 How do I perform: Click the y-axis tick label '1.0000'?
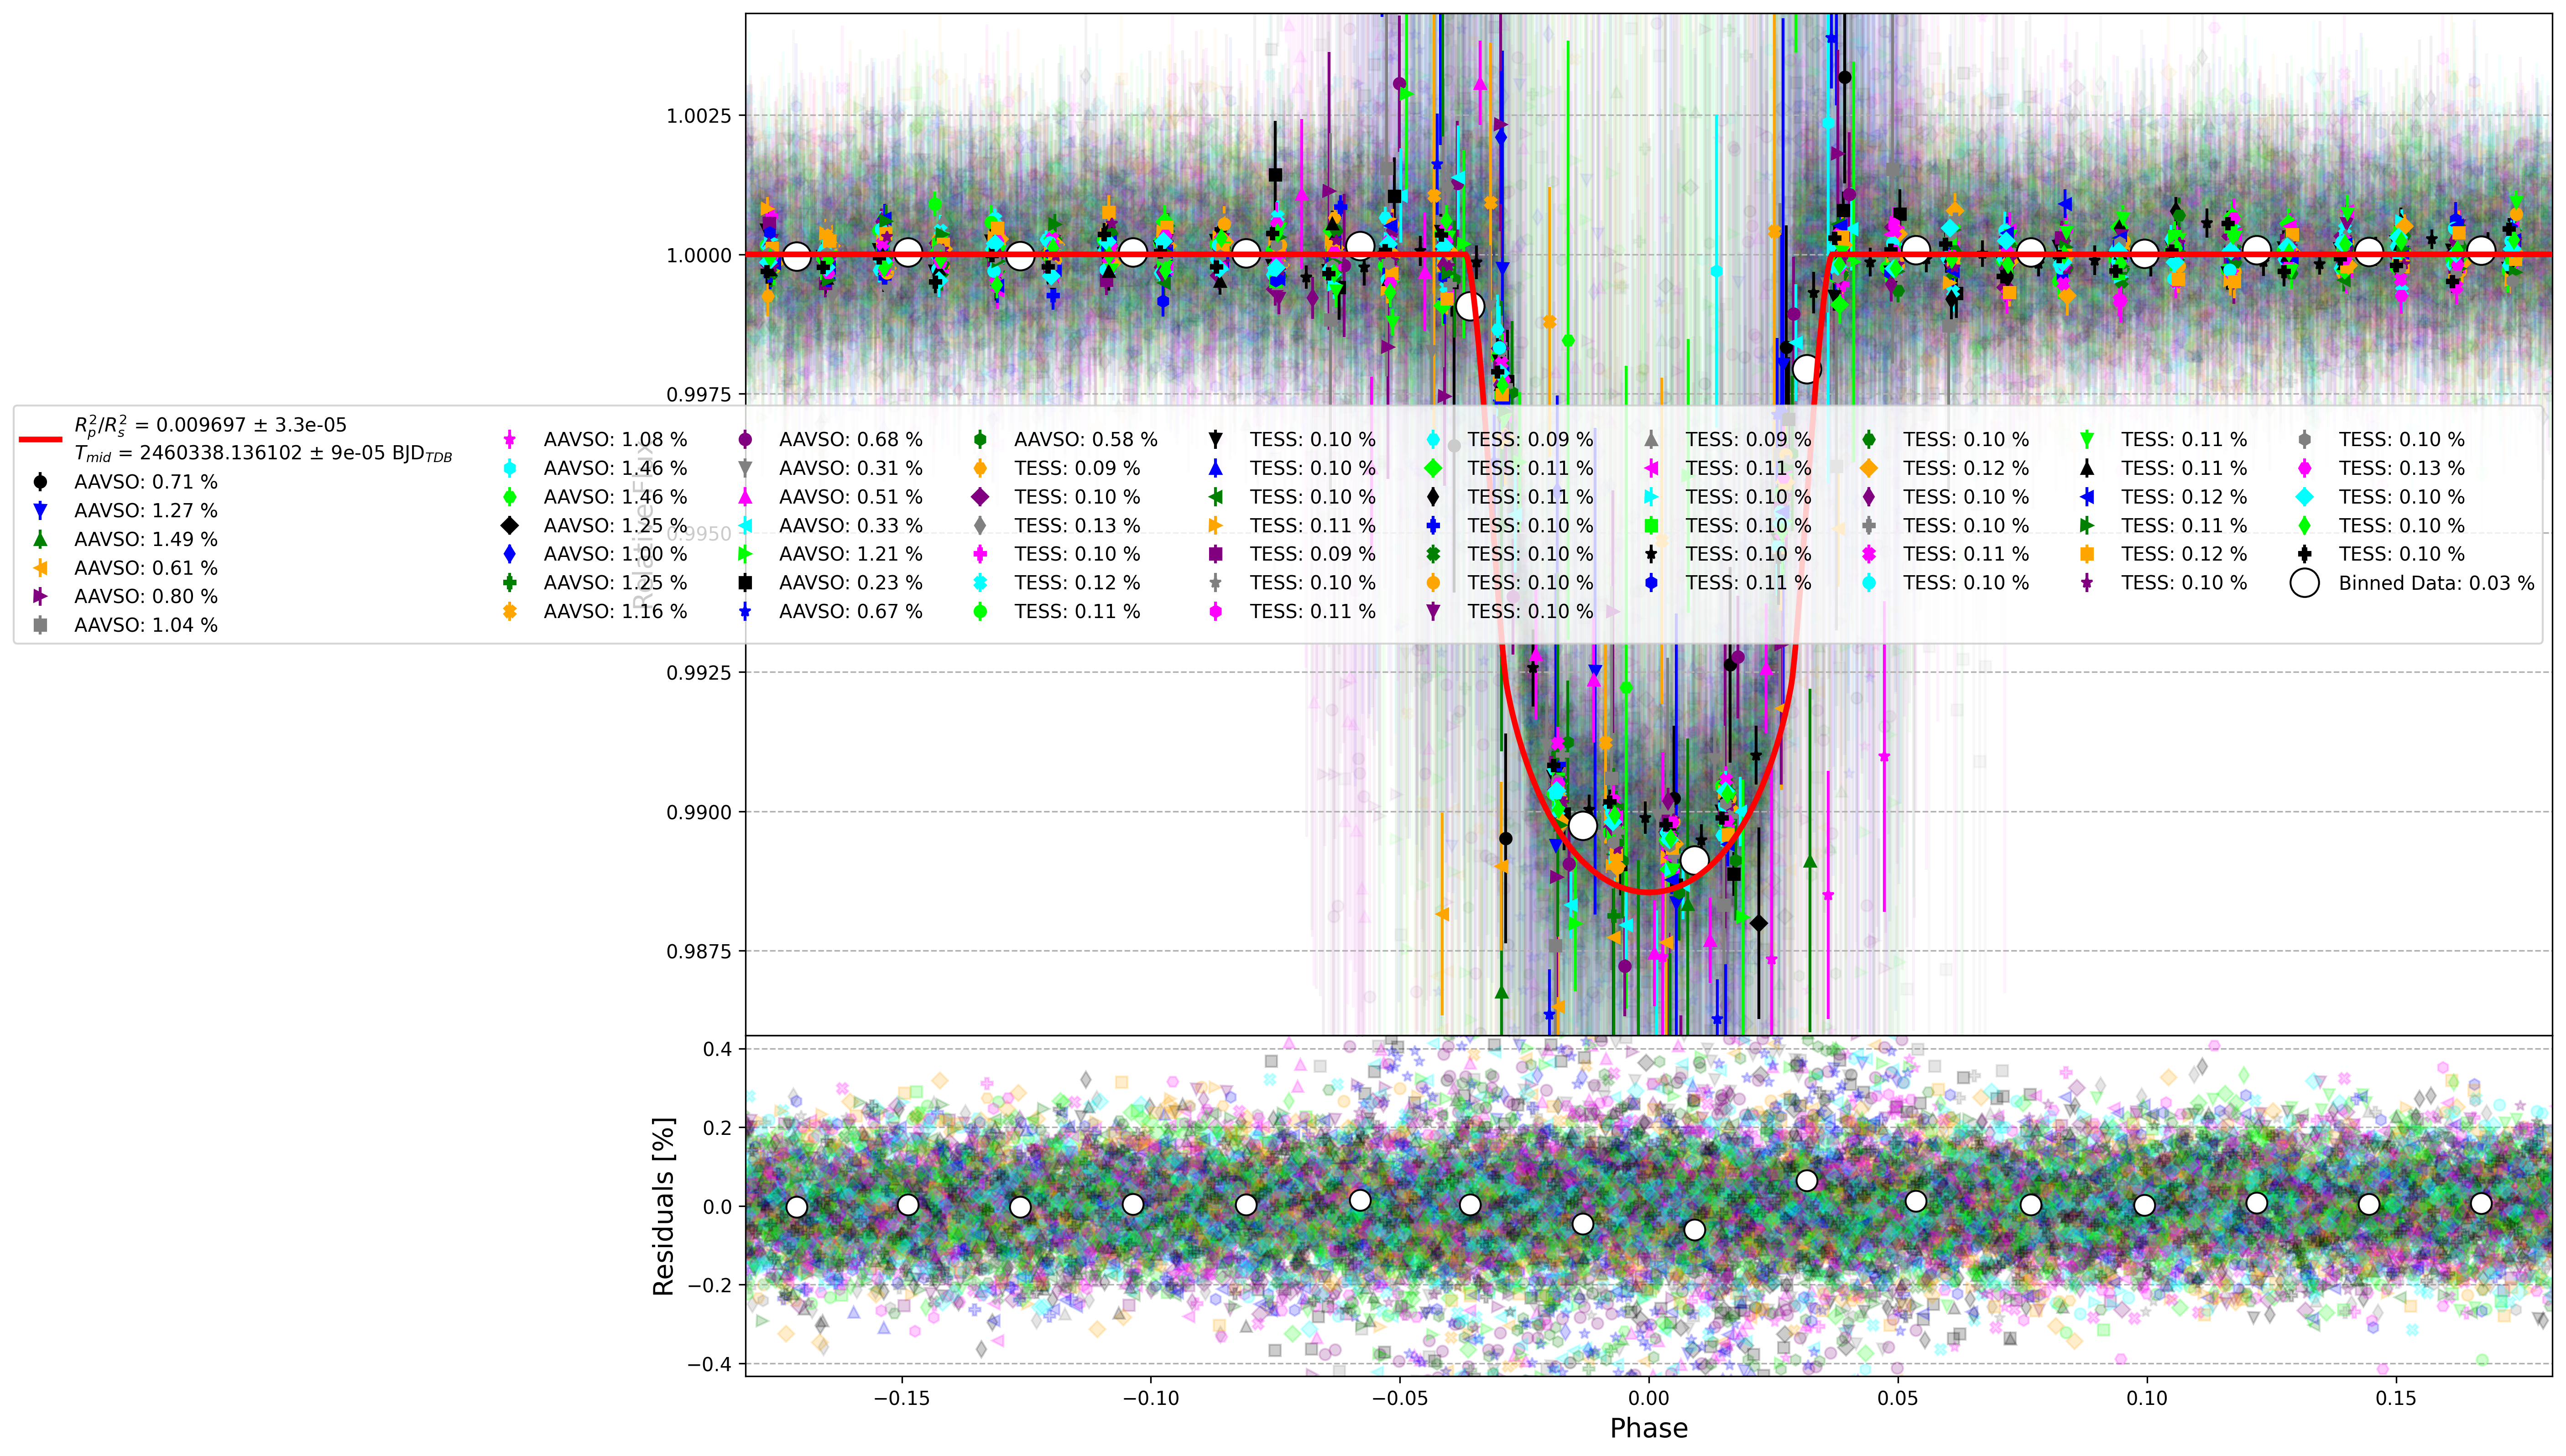point(699,255)
